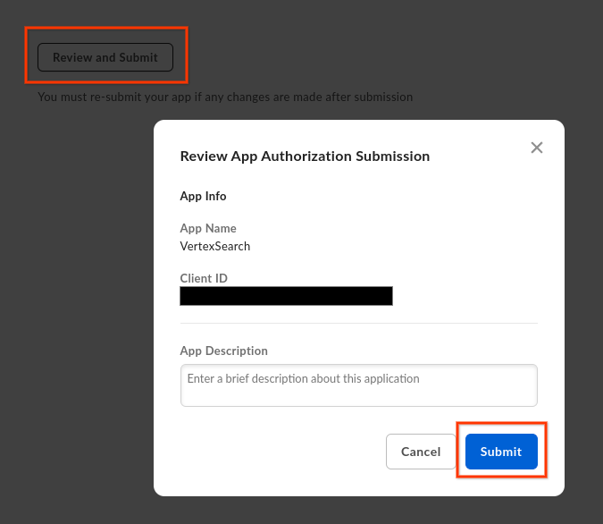The width and height of the screenshot is (603, 524).
Task: Click the bottom-right corner of description box
Action: [532, 401]
